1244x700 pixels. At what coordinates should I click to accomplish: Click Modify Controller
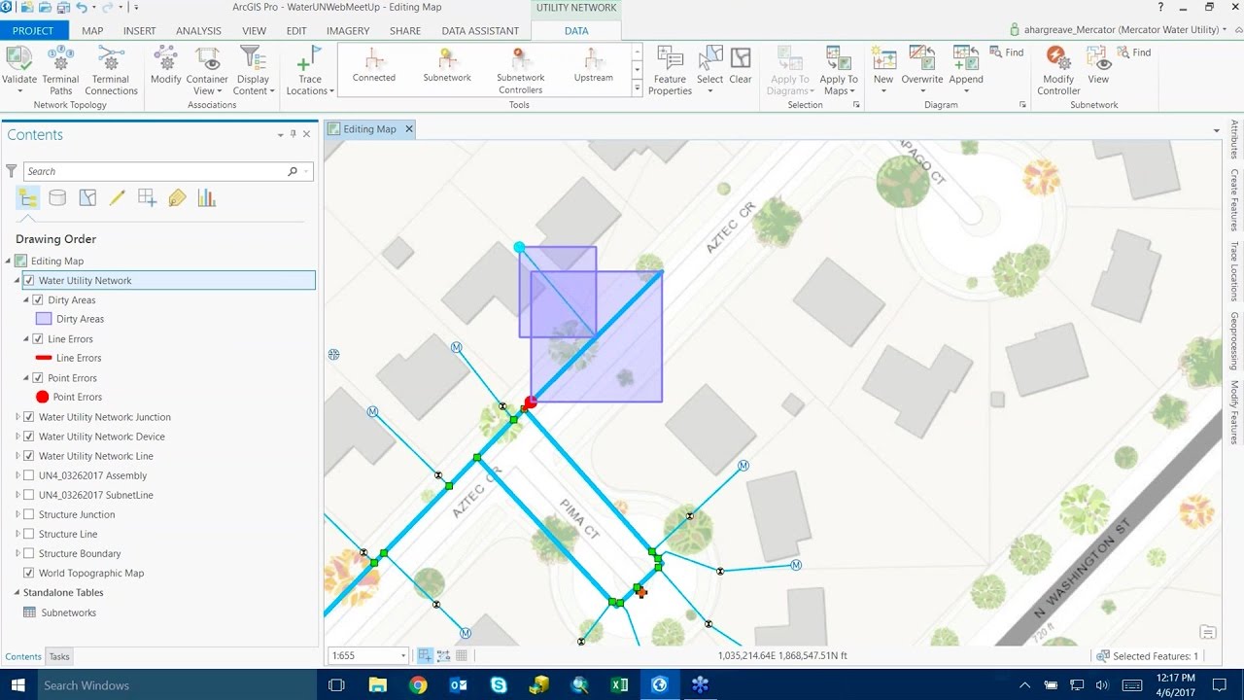click(x=1058, y=70)
